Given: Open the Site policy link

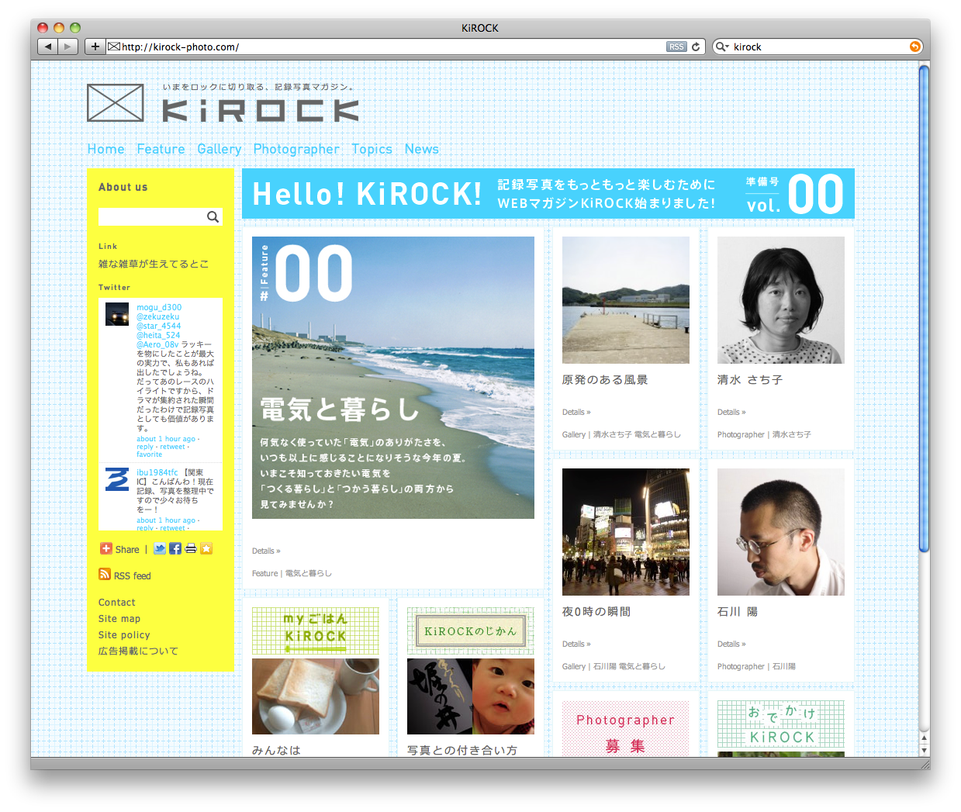Looking at the screenshot, I should (x=124, y=635).
